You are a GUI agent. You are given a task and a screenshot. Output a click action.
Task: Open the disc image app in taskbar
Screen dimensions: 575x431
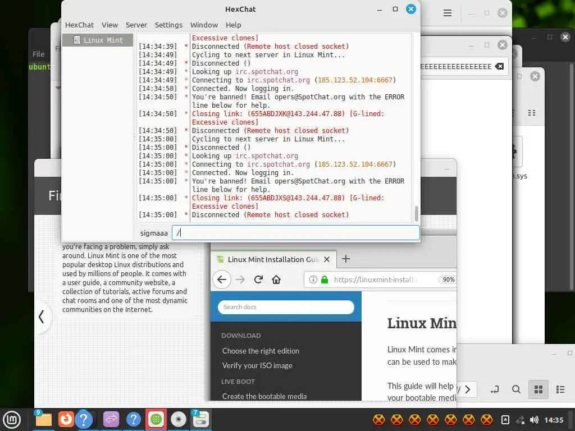pos(179,420)
